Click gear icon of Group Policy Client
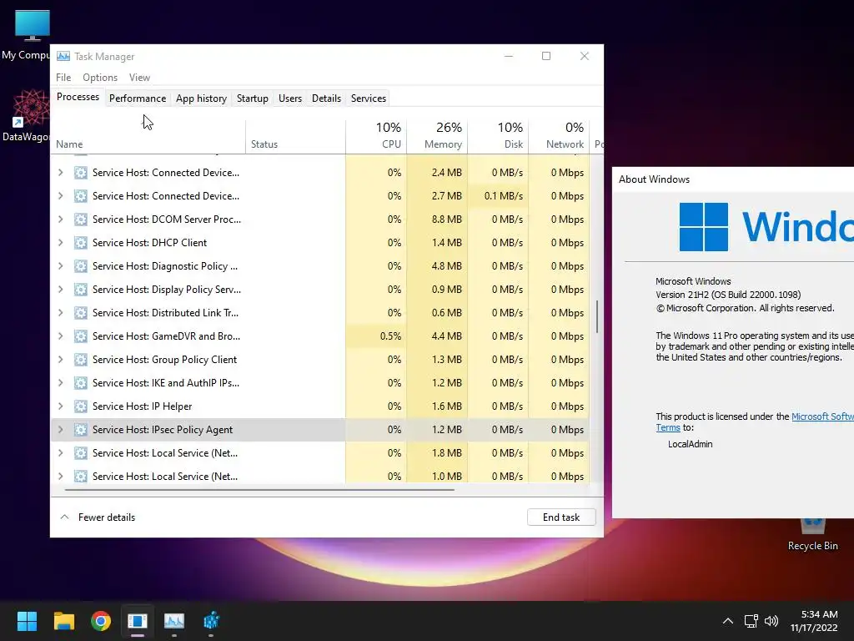This screenshot has height=641, width=854. [x=81, y=360]
